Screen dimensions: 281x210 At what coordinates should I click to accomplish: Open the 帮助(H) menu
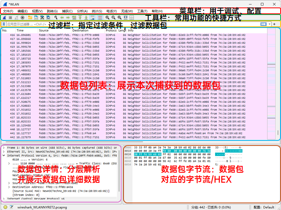pos(157,11)
